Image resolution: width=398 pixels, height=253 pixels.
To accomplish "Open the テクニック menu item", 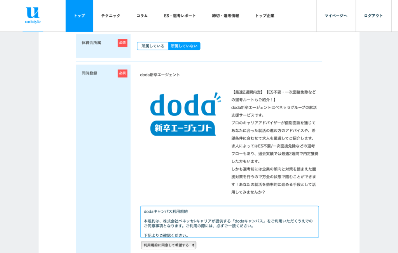I will click(x=111, y=16).
